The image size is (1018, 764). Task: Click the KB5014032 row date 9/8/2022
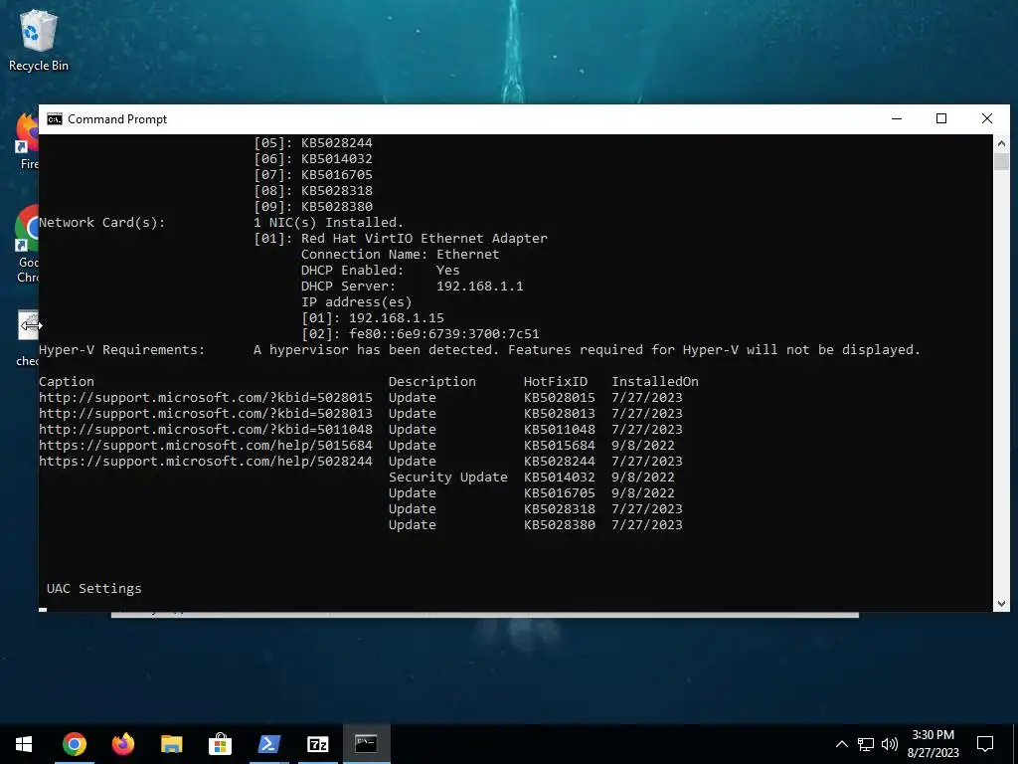643,477
